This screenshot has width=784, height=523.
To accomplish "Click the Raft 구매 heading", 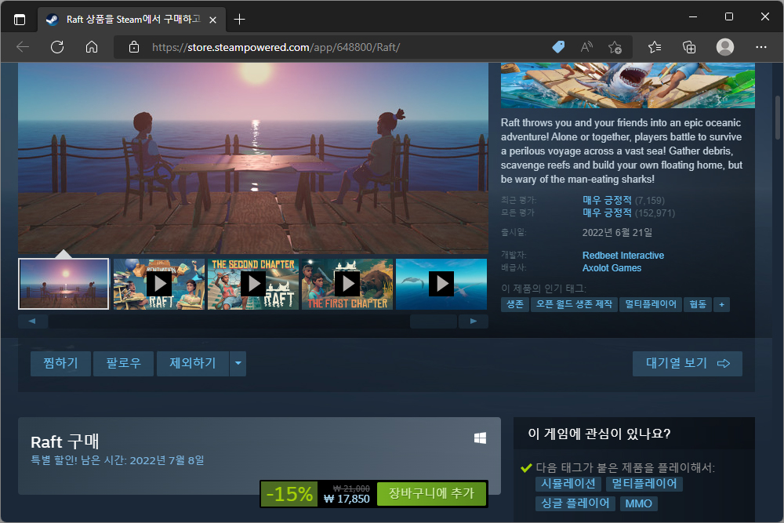I will point(65,442).
